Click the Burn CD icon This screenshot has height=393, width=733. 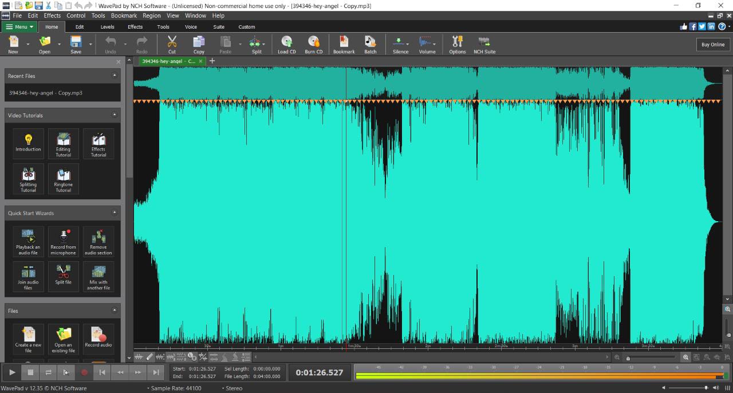coord(313,42)
